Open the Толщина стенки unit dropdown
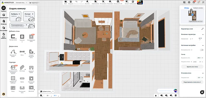The image size is (206, 98). 201,62
